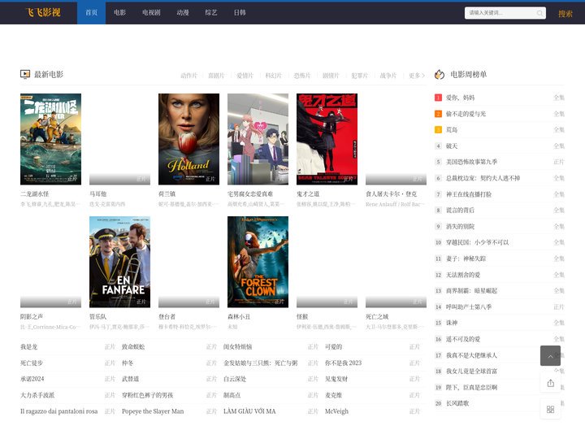This screenshot has width=585, height=439.
Task: Open 白云深处 list entry
Action: pyautogui.click(x=235, y=379)
